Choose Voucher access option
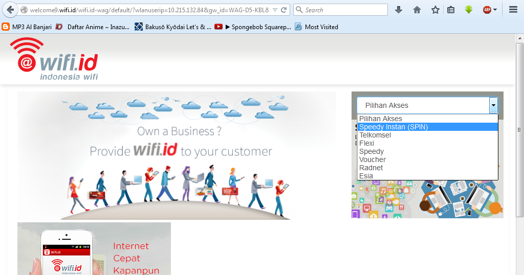The image size is (524, 275). coord(427,159)
